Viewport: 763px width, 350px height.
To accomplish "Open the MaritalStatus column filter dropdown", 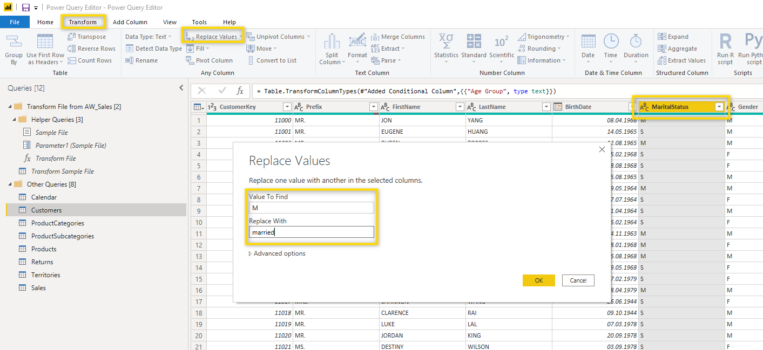I will [719, 107].
